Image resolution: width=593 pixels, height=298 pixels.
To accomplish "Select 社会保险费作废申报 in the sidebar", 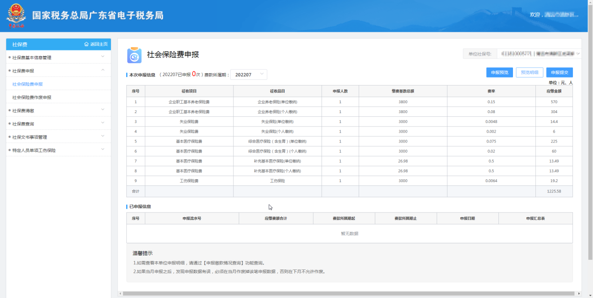I will click(x=32, y=97).
